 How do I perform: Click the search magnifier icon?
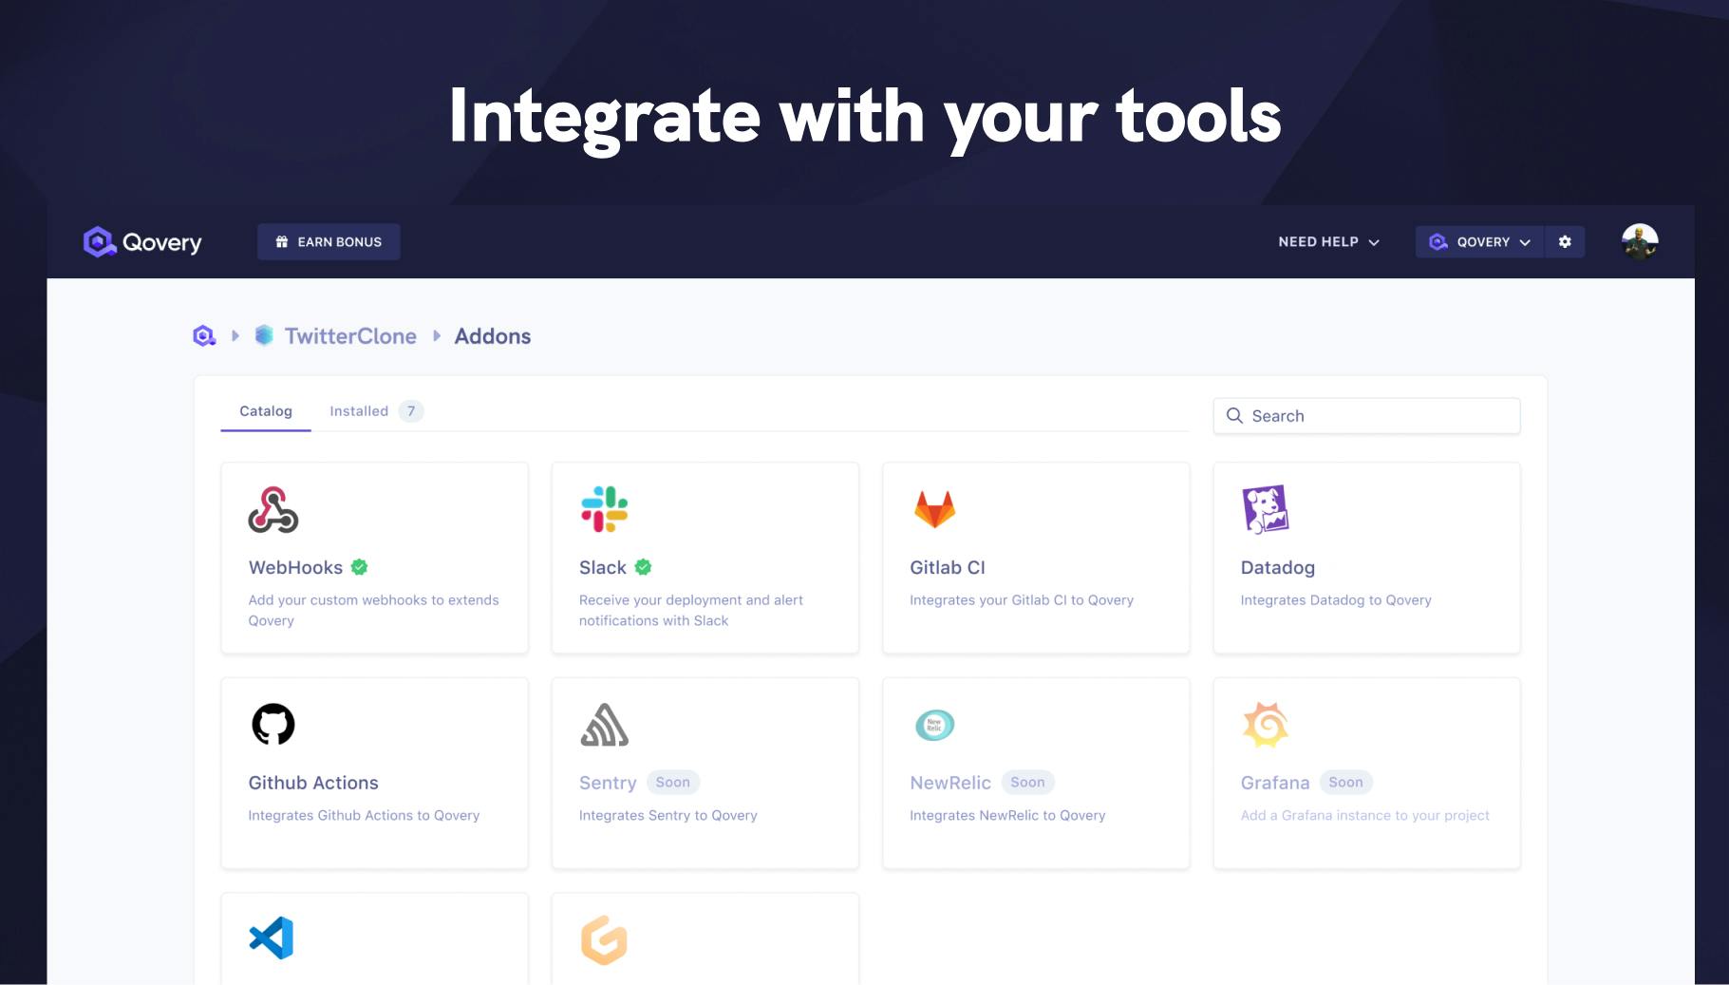pos(1234,416)
